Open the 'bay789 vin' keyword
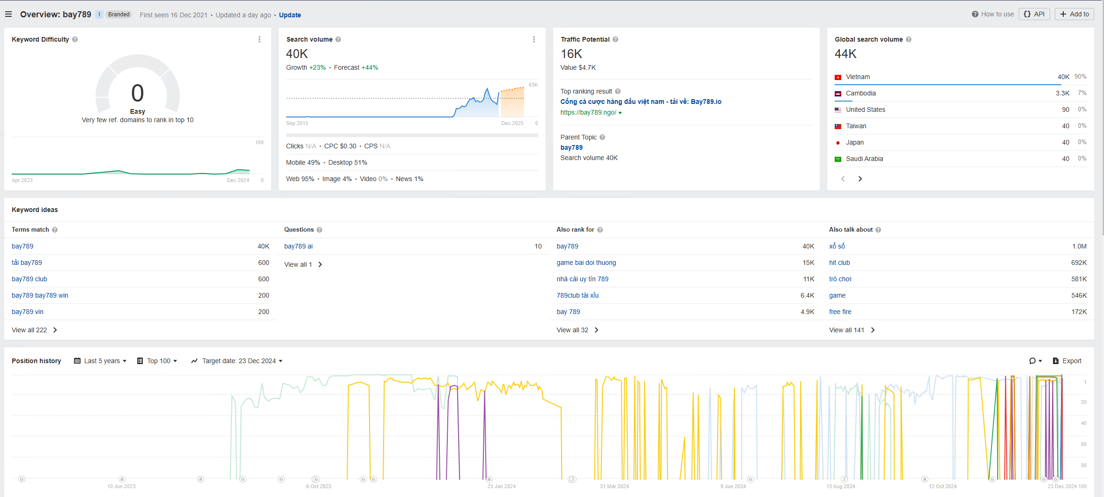The image size is (1104, 497). [x=28, y=312]
